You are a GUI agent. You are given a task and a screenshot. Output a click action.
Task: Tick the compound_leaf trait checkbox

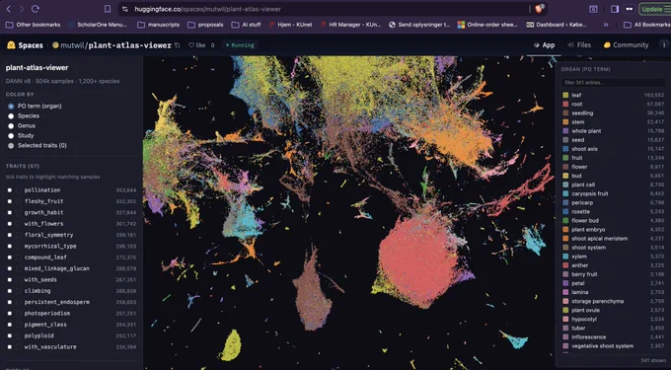click(x=10, y=258)
